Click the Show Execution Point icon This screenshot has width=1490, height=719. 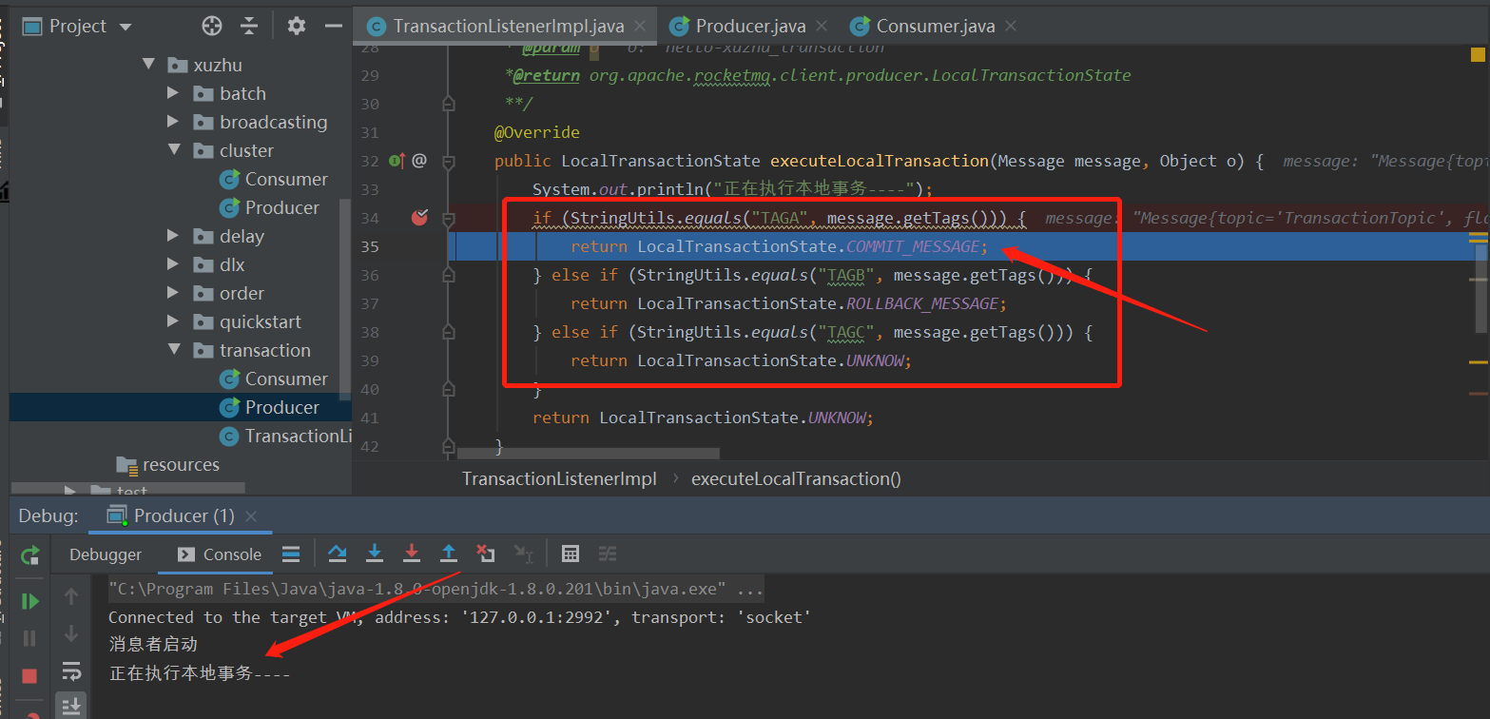292,554
